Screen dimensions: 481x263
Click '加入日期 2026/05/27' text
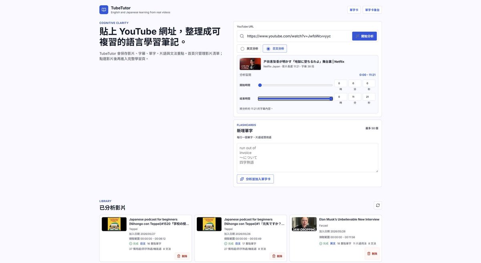point(142,234)
